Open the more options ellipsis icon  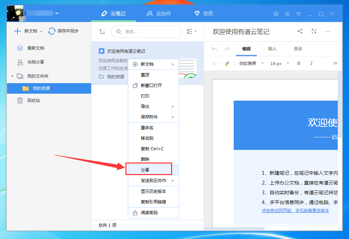[328, 31]
